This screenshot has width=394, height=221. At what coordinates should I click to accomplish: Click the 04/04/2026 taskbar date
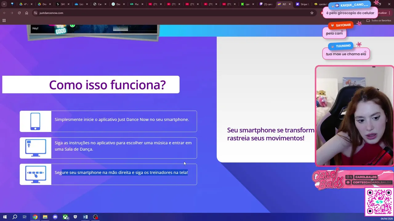pyautogui.click(x=386, y=219)
